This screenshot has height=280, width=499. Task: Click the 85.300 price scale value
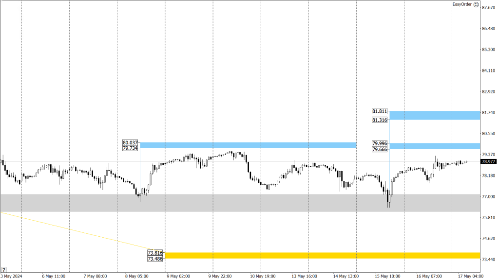click(488, 50)
